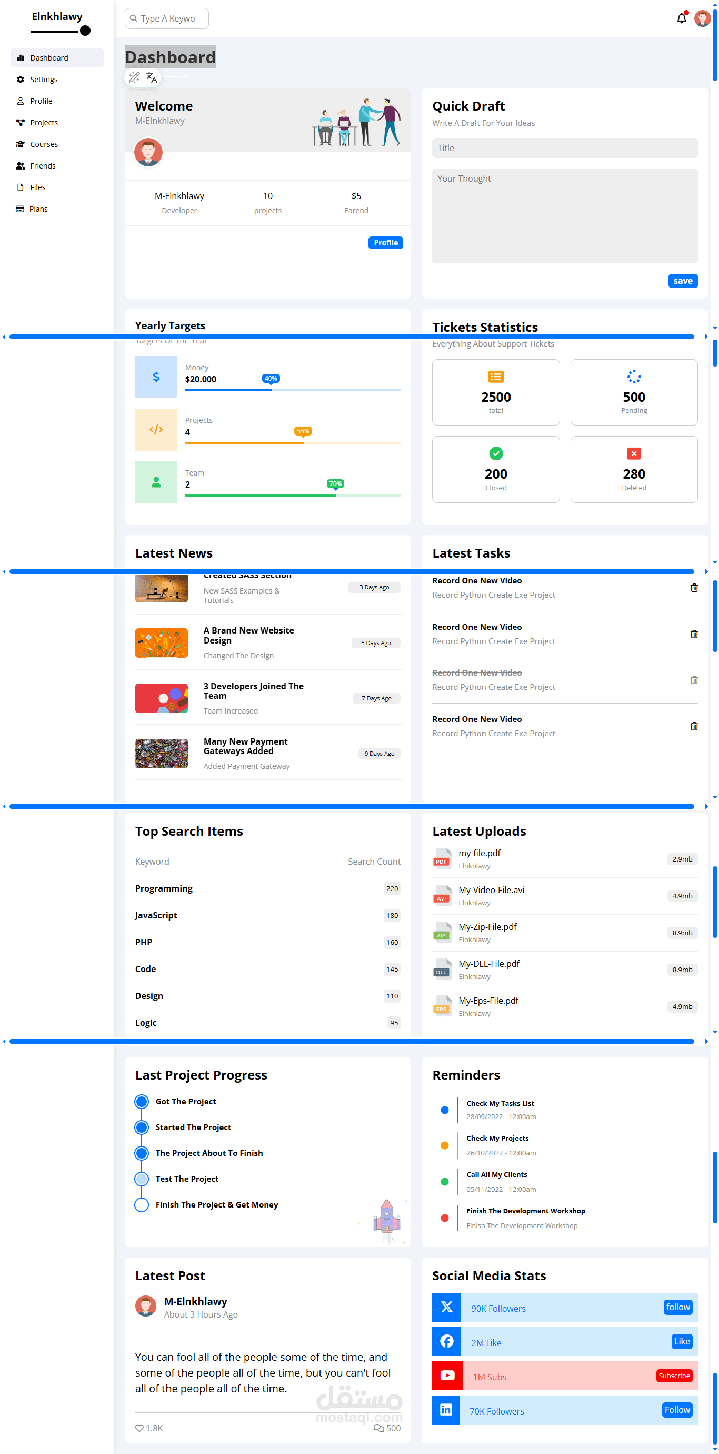Select Finish The Project & Get Money circle
Viewport: 719px width, 1454px height.
pyautogui.click(x=142, y=1204)
